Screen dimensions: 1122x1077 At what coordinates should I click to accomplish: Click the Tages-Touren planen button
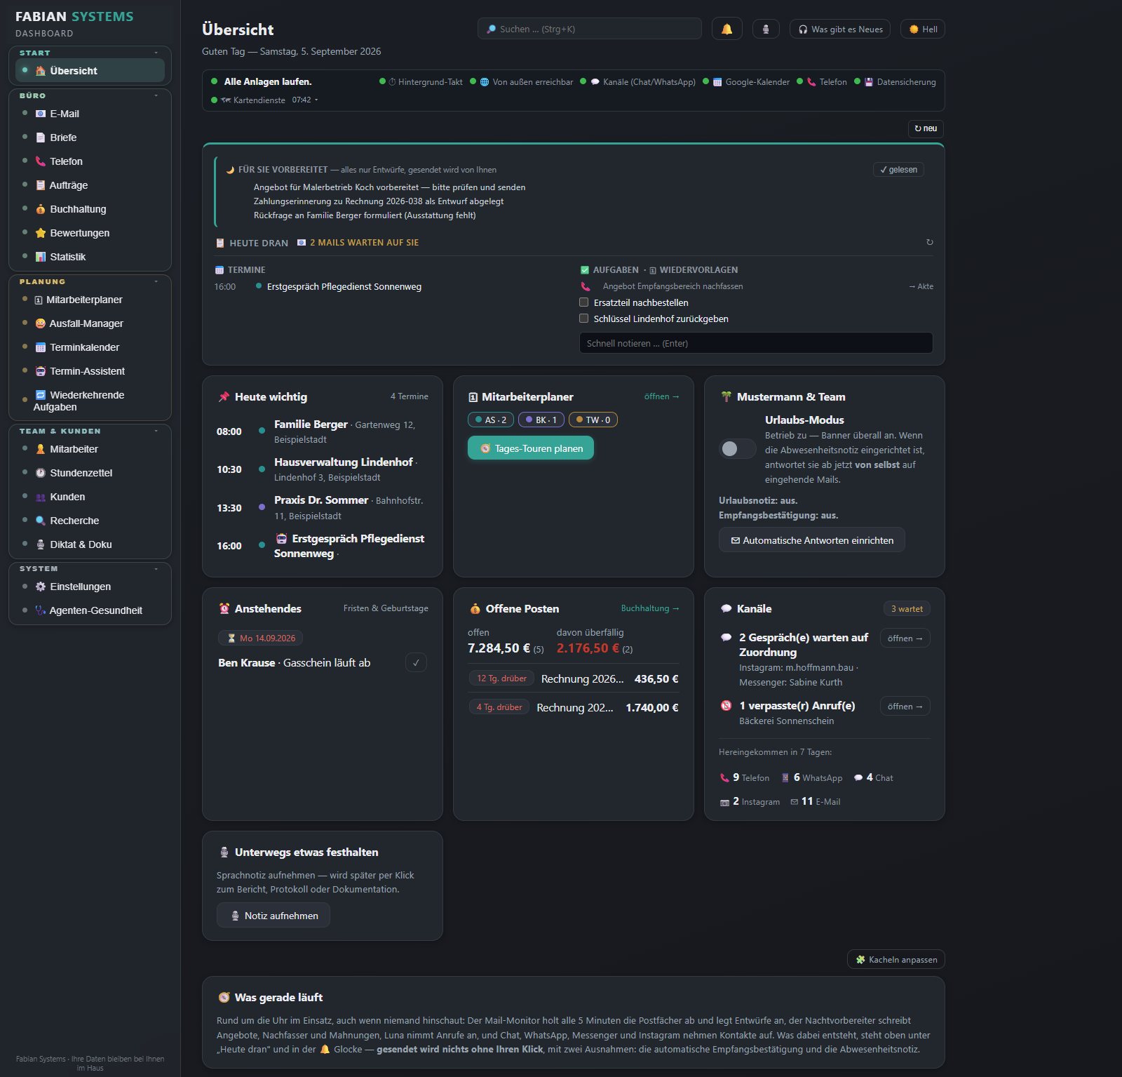coord(530,448)
